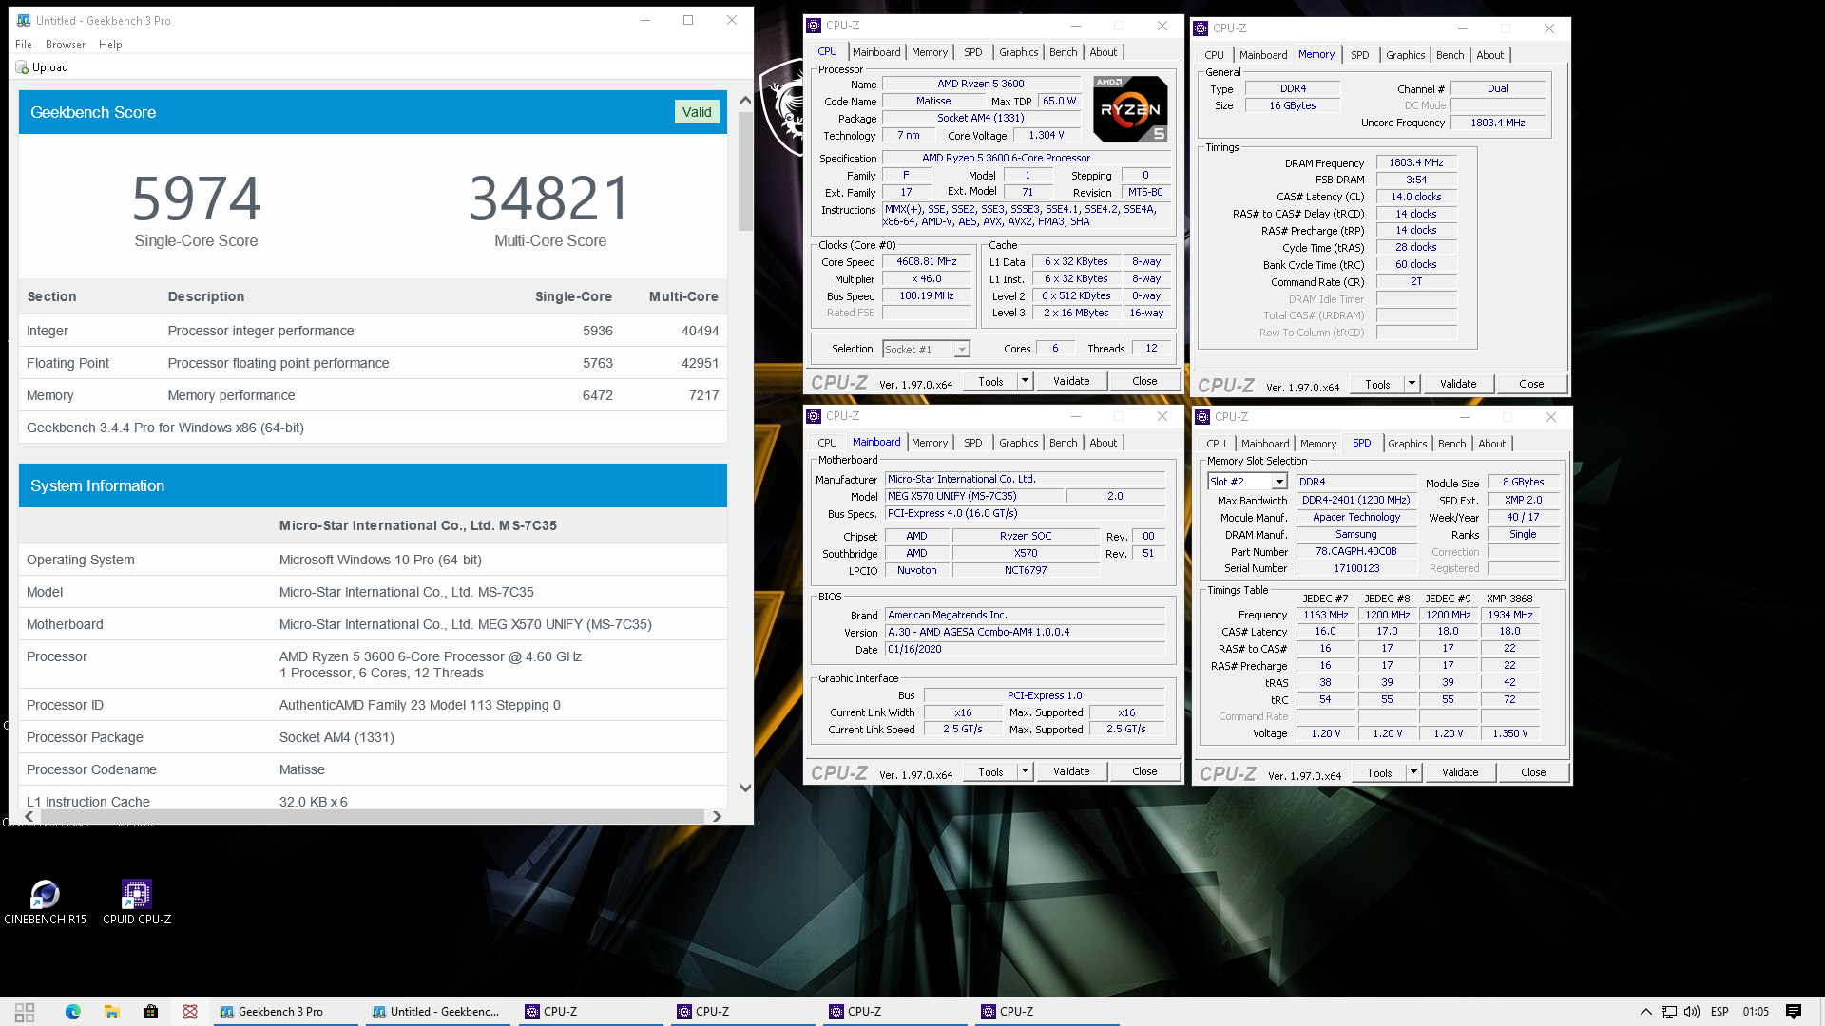Click MEG X570 UNIFY model field
The height and width of the screenshot is (1026, 1825).
pyautogui.click(x=974, y=496)
